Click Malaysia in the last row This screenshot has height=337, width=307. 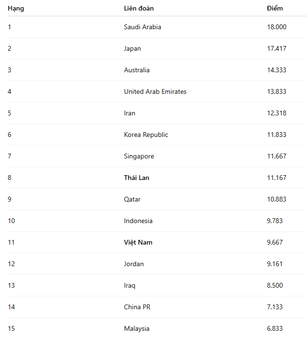(136, 328)
